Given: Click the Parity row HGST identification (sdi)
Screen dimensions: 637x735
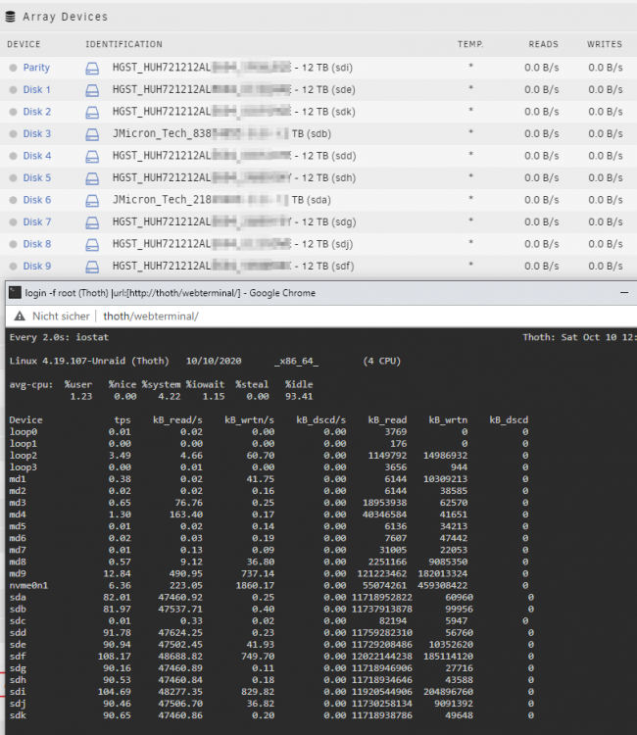Looking at the screenshot, I should [x=232, y=68].
